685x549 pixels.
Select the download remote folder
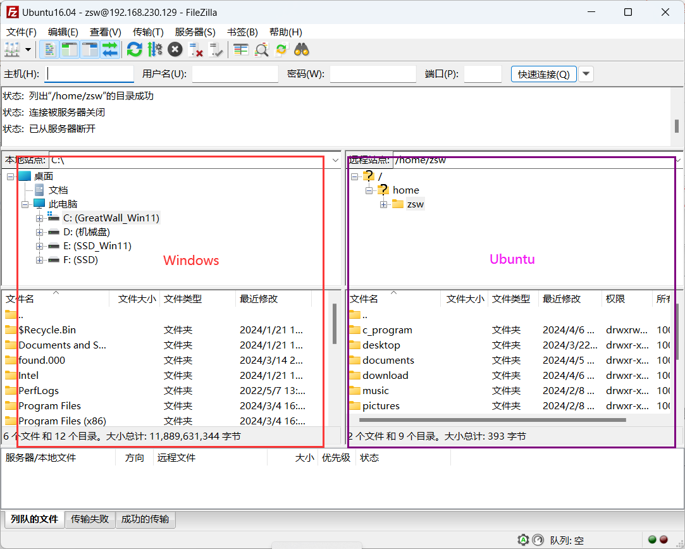pyautogui.click(x=385, y=375)
